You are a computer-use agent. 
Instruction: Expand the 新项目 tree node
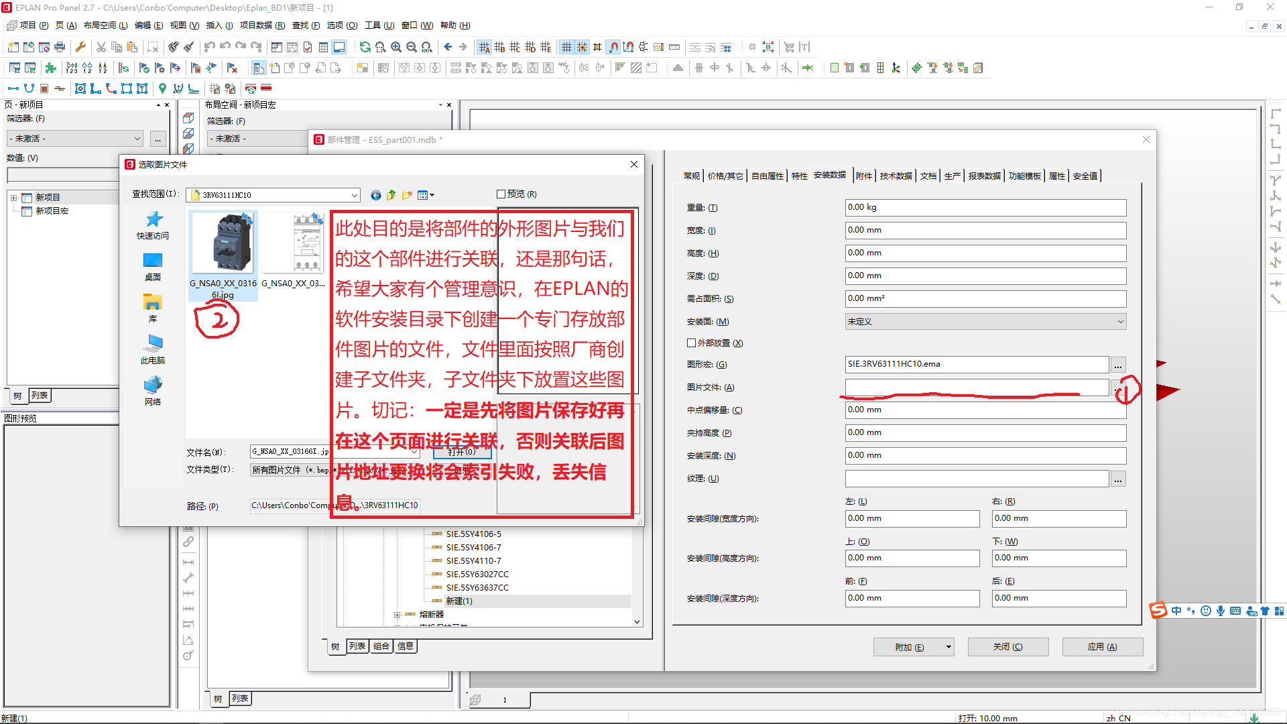[x=13, y=198]
